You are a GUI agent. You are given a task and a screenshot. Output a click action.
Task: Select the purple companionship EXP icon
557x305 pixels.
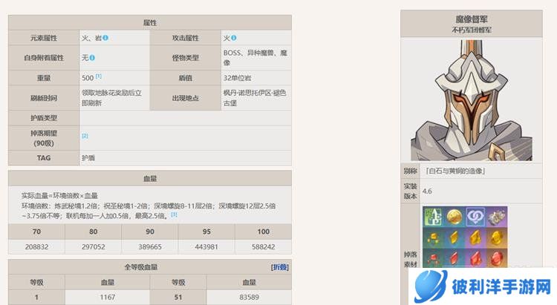(x=475, y=217)
